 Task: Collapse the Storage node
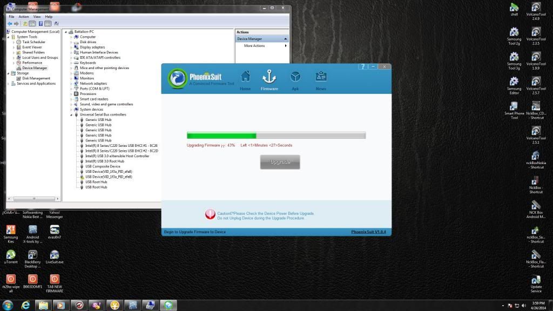9,73
